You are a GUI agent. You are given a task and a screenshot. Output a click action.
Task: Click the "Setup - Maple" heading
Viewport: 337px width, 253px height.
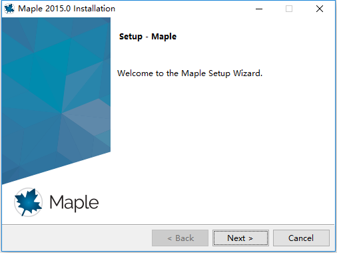click(148, 37)
